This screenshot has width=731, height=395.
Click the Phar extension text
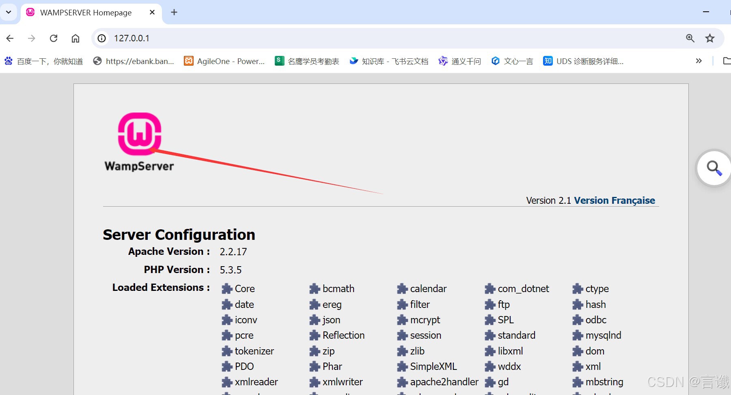coord(332,367)
